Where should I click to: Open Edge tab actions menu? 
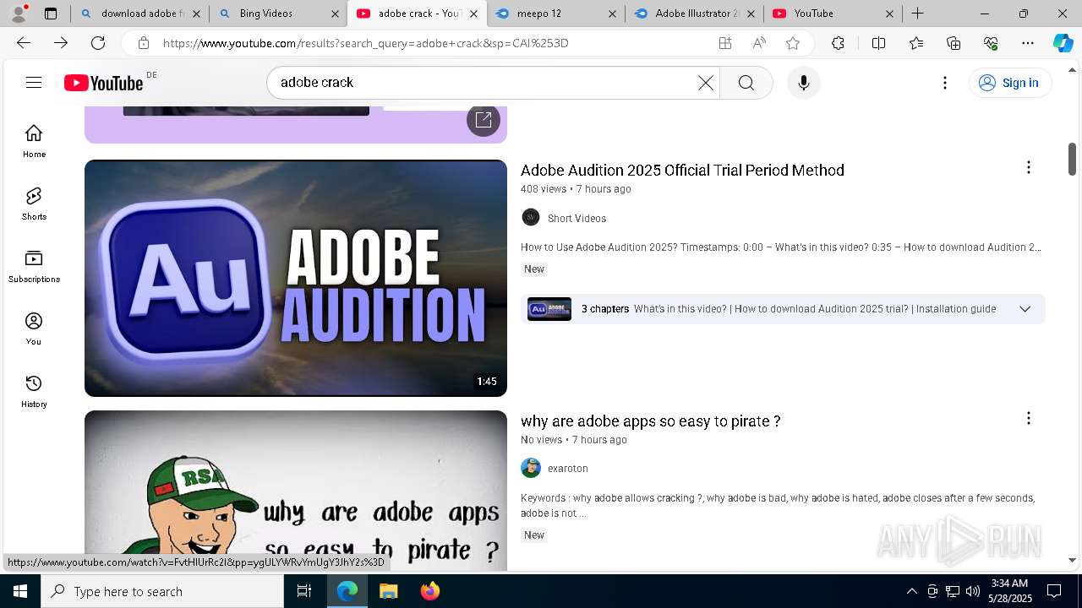point(51,14)
